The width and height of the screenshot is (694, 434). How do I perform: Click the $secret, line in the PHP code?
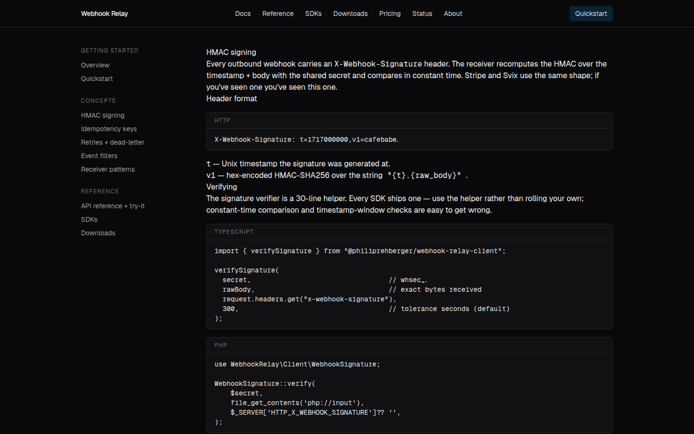click(247, 393)
